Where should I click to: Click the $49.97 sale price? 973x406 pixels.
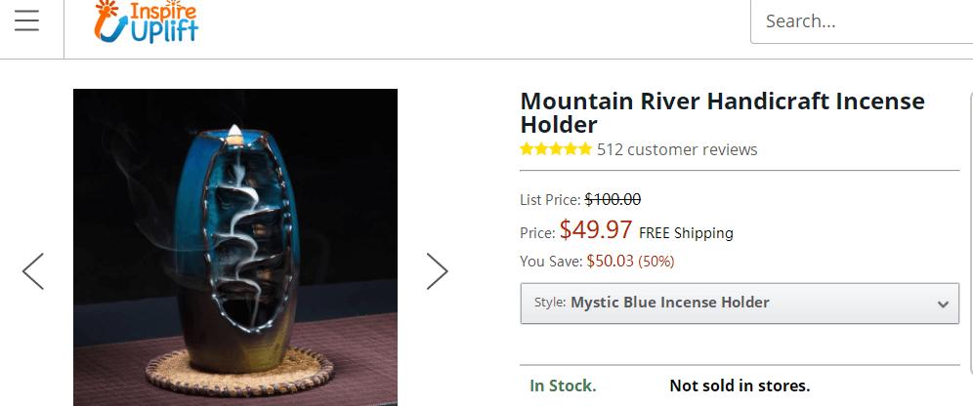(x=596, y=230)
